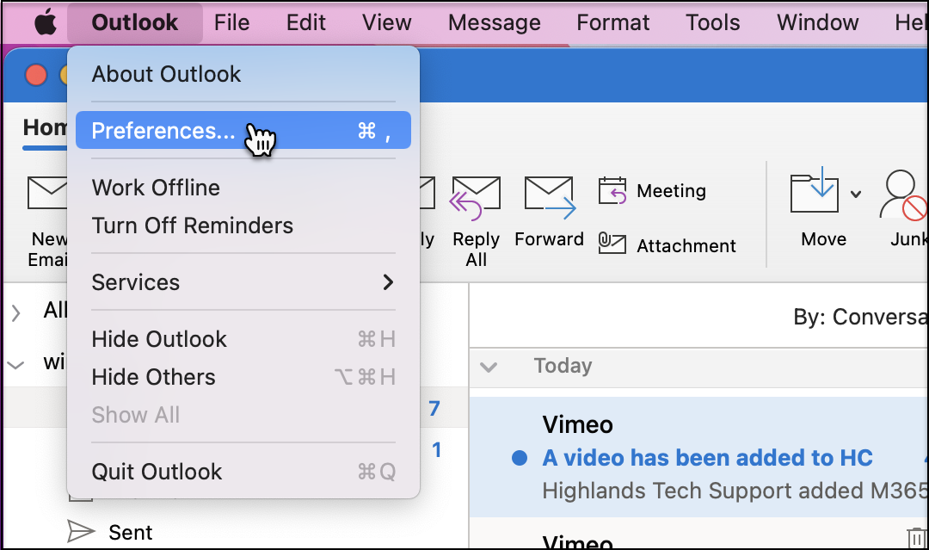Click Quit Outlook menu item

tap(157, 472)
